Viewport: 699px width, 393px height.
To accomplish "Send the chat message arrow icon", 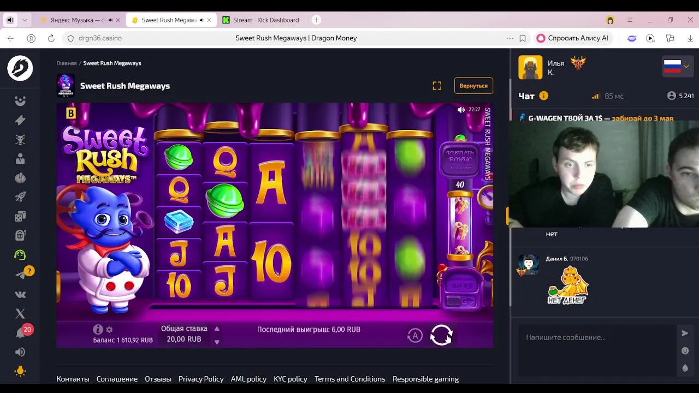I will tap(685, 333).
